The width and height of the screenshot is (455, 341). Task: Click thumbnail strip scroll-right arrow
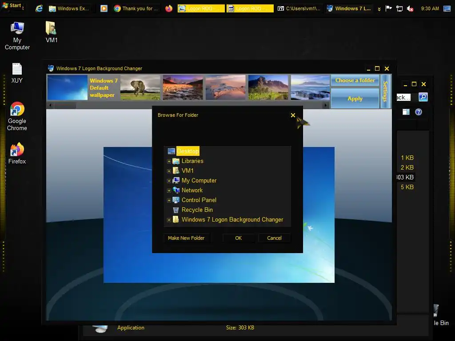pos(326,105)
